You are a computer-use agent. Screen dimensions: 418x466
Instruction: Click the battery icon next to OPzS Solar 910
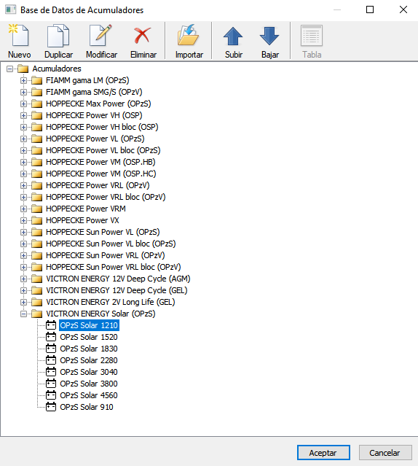(x=51, y=407)
